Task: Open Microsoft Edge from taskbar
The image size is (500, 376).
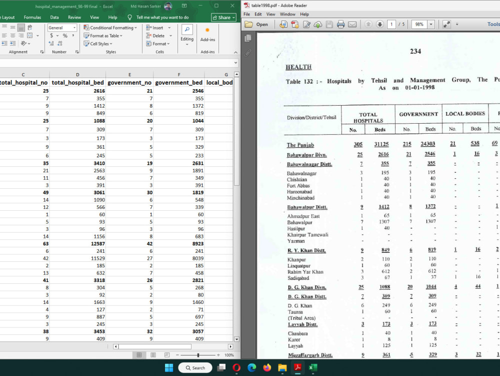Action: click(x=251, y=367)
